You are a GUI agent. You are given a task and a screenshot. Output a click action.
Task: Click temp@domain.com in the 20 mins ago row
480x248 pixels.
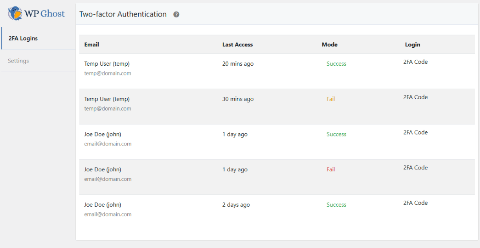point(108,73)
